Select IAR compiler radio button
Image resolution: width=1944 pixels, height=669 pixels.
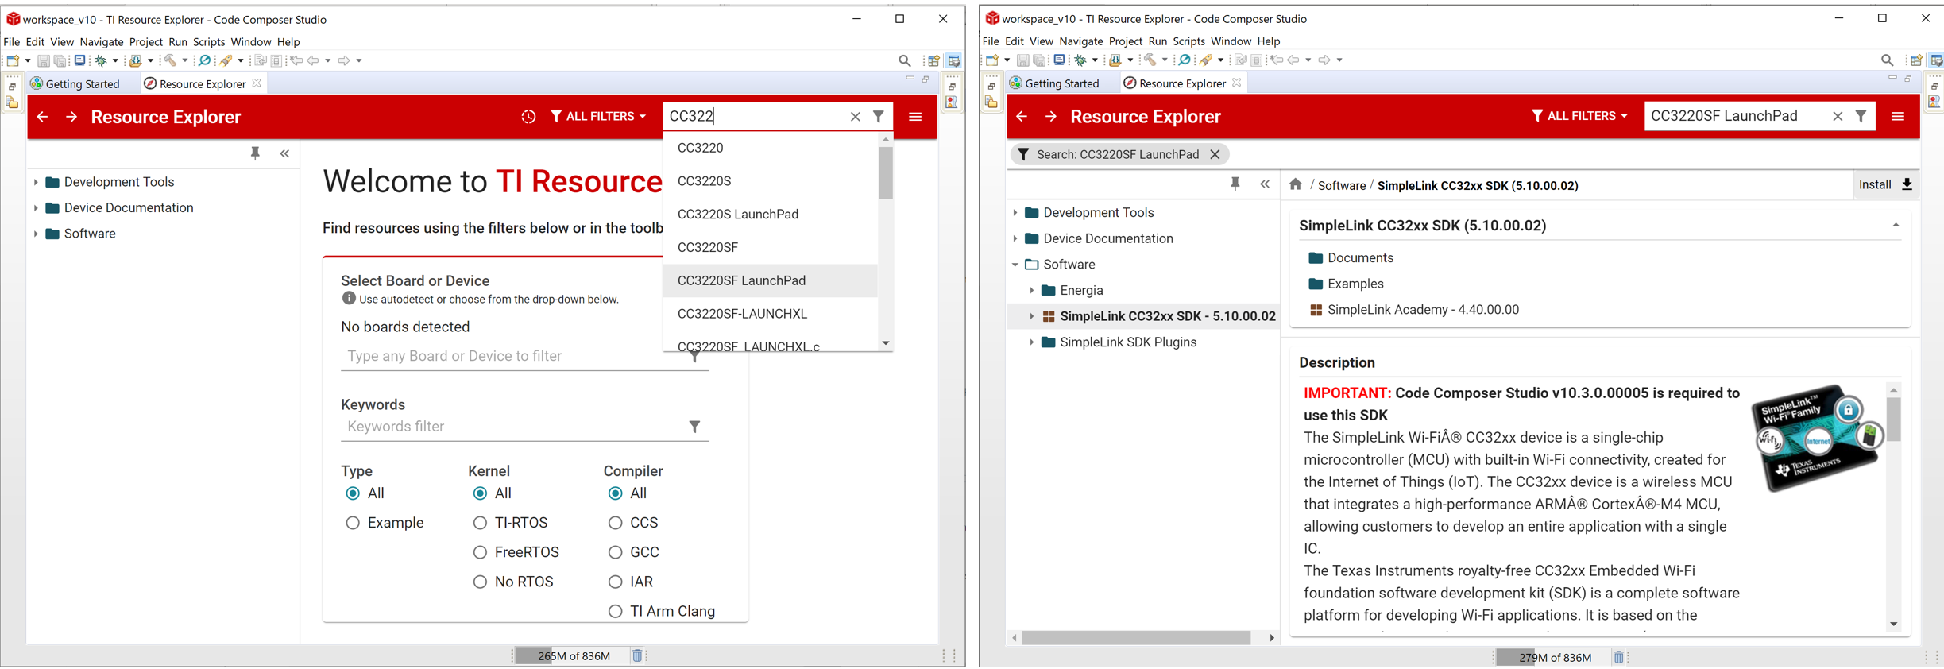pyautogui.click(x=615, y=582)
